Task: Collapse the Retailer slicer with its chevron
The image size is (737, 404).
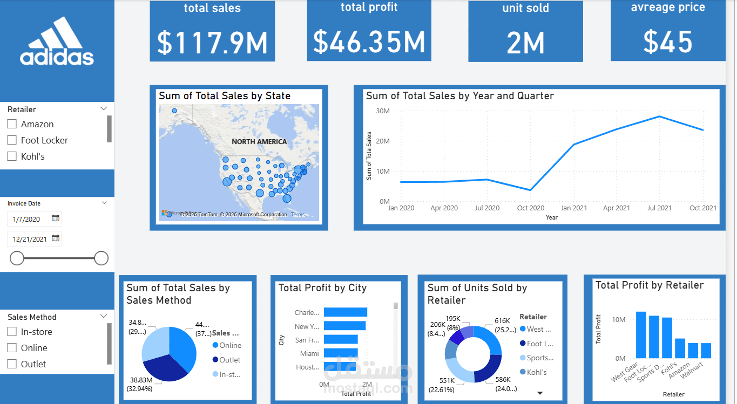Action: pyautogui.click(x=103, y=108)
